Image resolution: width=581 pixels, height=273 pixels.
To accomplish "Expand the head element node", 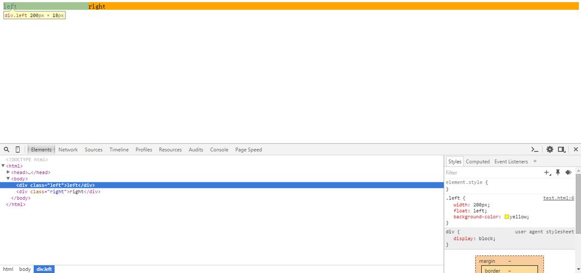I will point(8,173).
